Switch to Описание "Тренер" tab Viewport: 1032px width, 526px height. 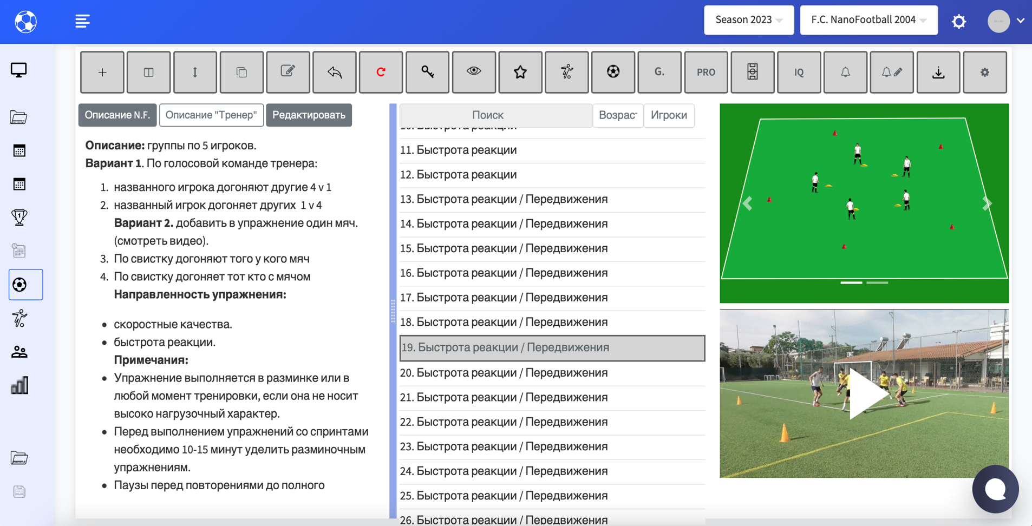211,115
